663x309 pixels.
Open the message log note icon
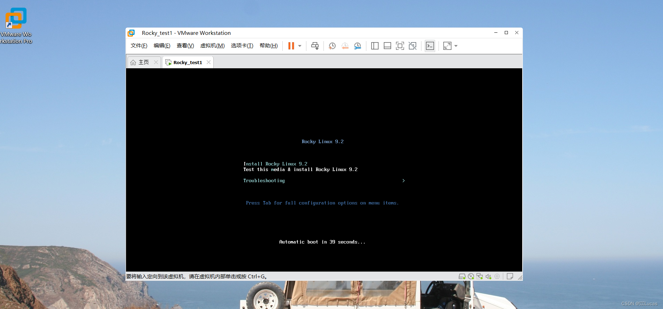coord(510,276)
